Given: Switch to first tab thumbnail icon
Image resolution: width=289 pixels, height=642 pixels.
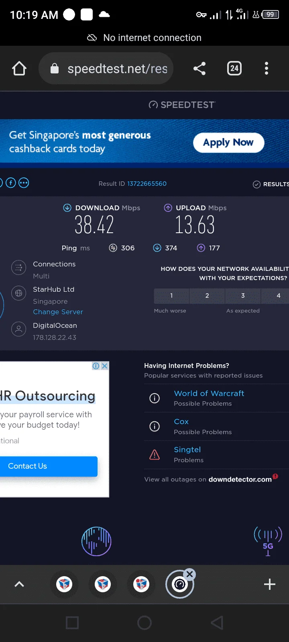Looking at the screenshot, I should tap(64, 584).
